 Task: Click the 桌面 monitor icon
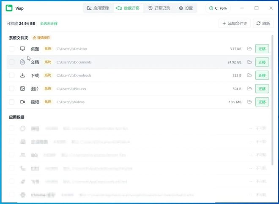coord(22,49)
